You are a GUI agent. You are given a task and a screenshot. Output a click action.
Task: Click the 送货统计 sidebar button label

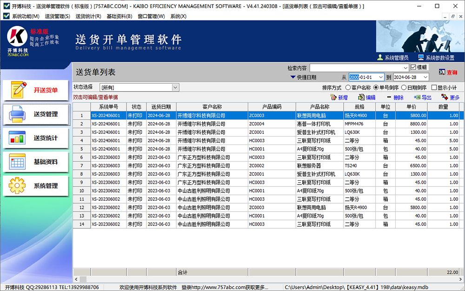(46, 138)
